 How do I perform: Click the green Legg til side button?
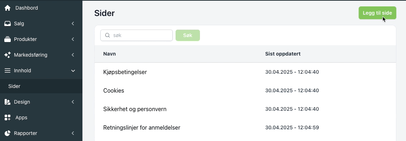(377, 13)
